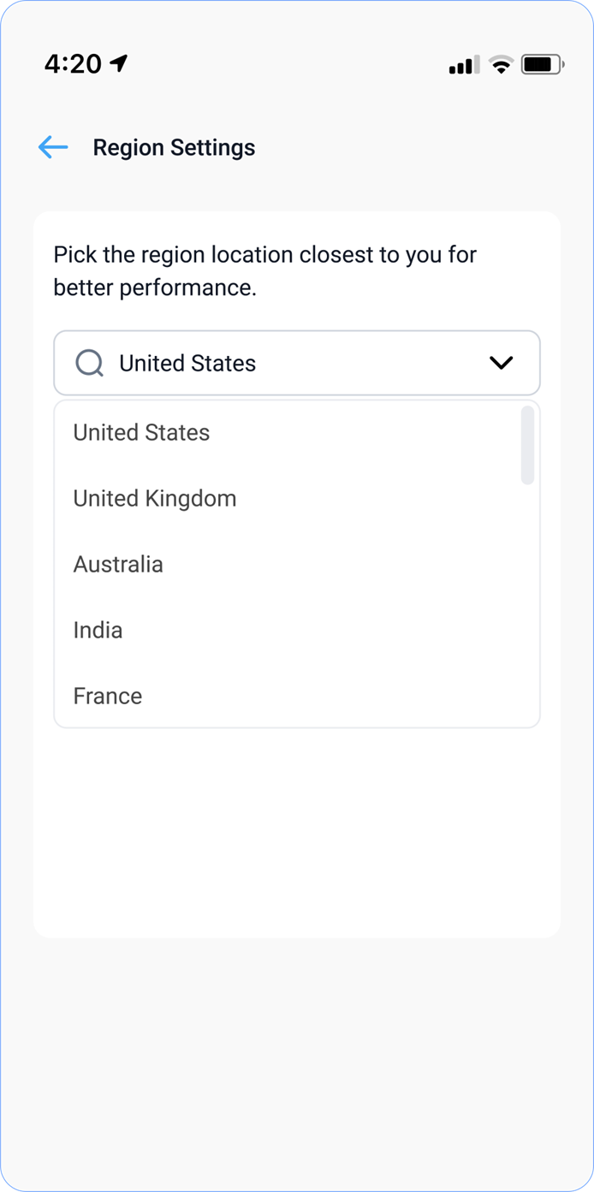594x1192 pixels.
Task: Pick France from the region options
Action: tap(108, 696)
